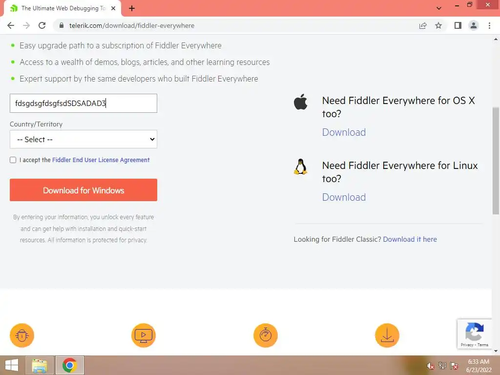
Task: Open reCAPTCHA Privacy link
Action: [x=467, y=345]
